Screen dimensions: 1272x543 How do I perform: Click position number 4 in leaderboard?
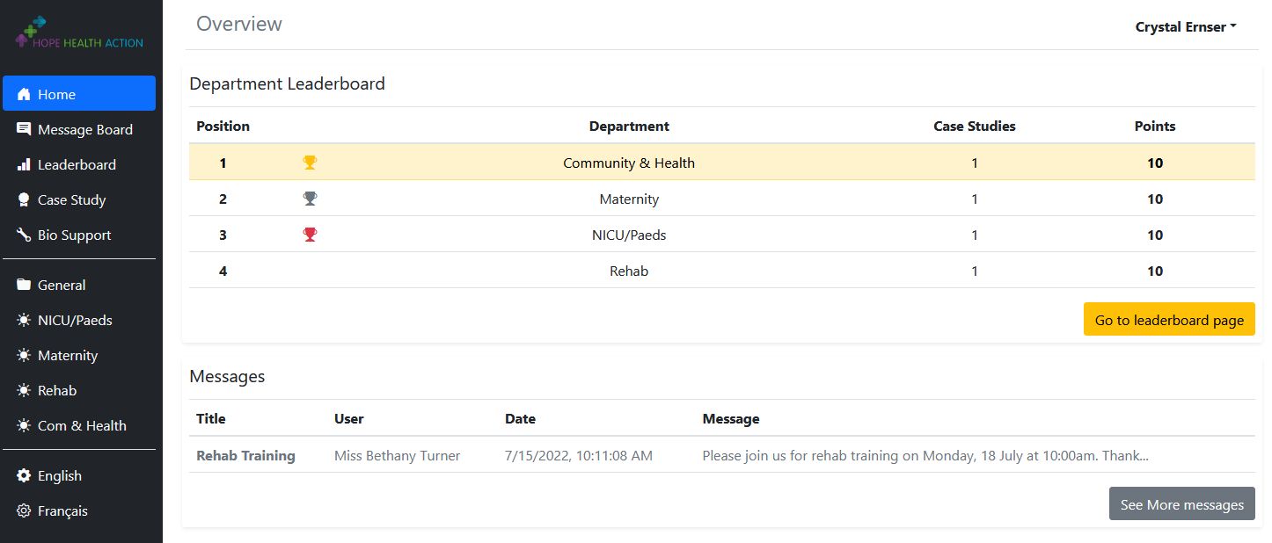coord(223,271)
